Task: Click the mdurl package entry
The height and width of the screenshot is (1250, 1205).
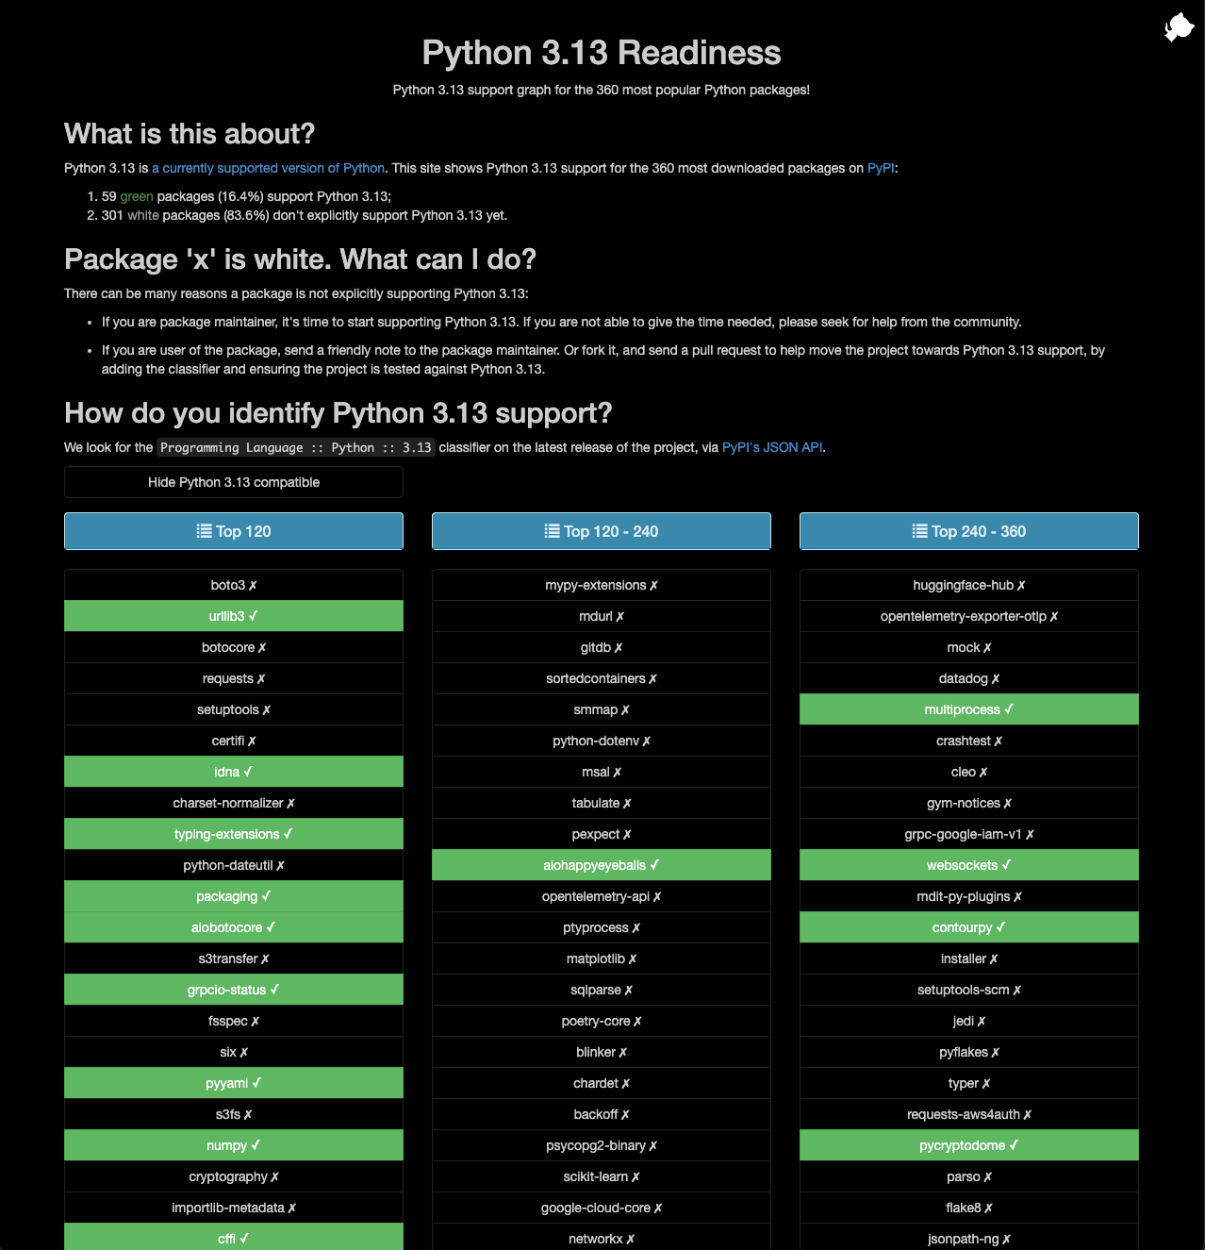Action: 602,616
